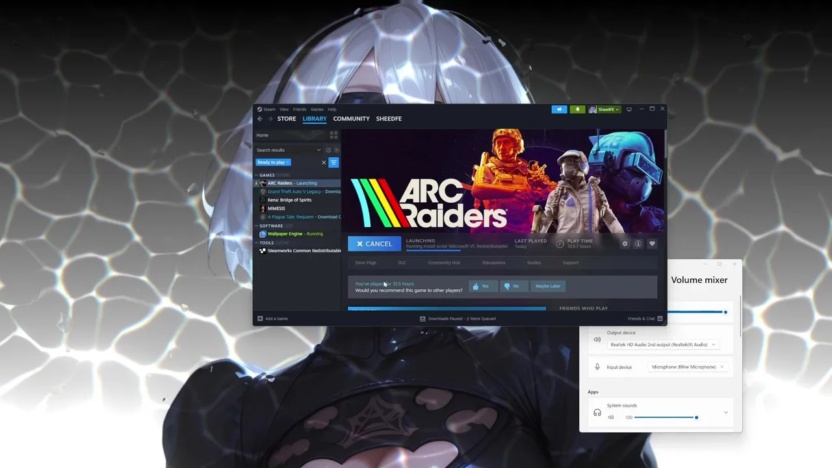Open the SheedFE account dropdown
This screenshot has width=832, height=468.
tap(605, 109)
